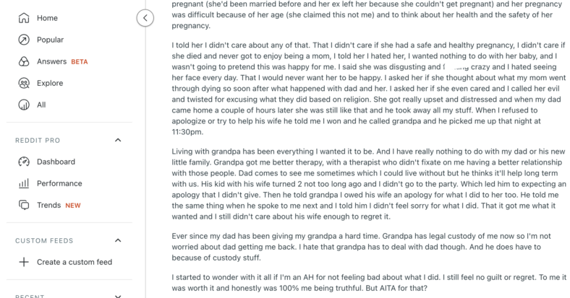Click the Answers BETA icon
The width and height of the screenshot is (570, 298).
pos(24,61)
